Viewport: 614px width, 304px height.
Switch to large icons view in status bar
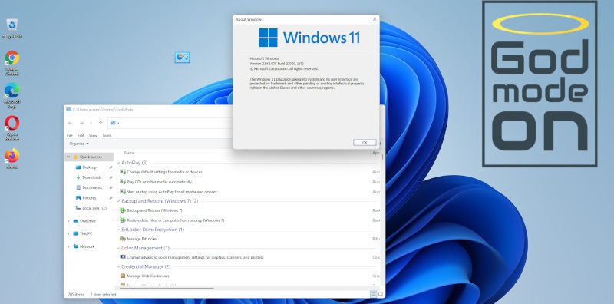click(x=380, y=294)
